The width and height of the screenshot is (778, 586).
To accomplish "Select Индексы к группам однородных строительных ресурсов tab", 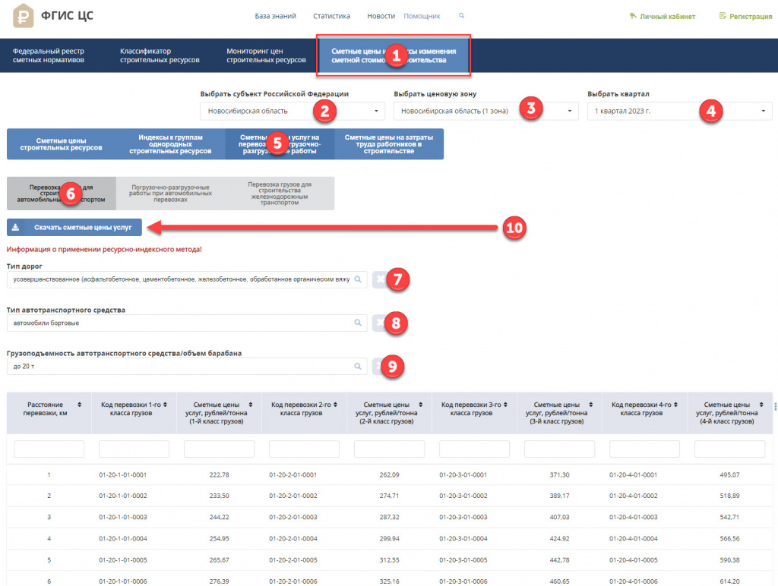I will pyautogui.click(x=171, y=143).
